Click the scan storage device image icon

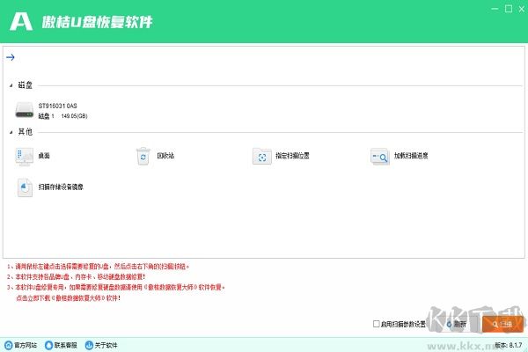click(x=25, y=187)
